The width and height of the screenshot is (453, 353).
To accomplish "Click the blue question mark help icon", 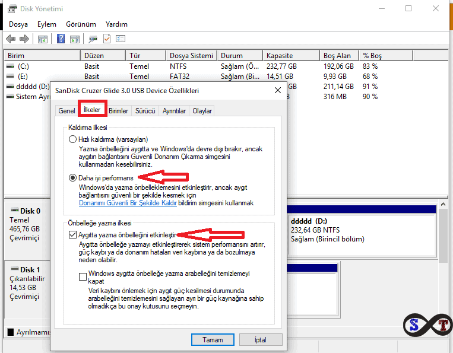I will pyautogui.click(x=61, y=39).
